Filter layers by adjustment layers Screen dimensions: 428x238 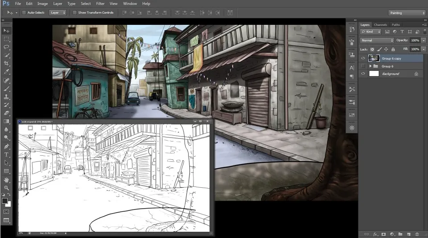395,32
